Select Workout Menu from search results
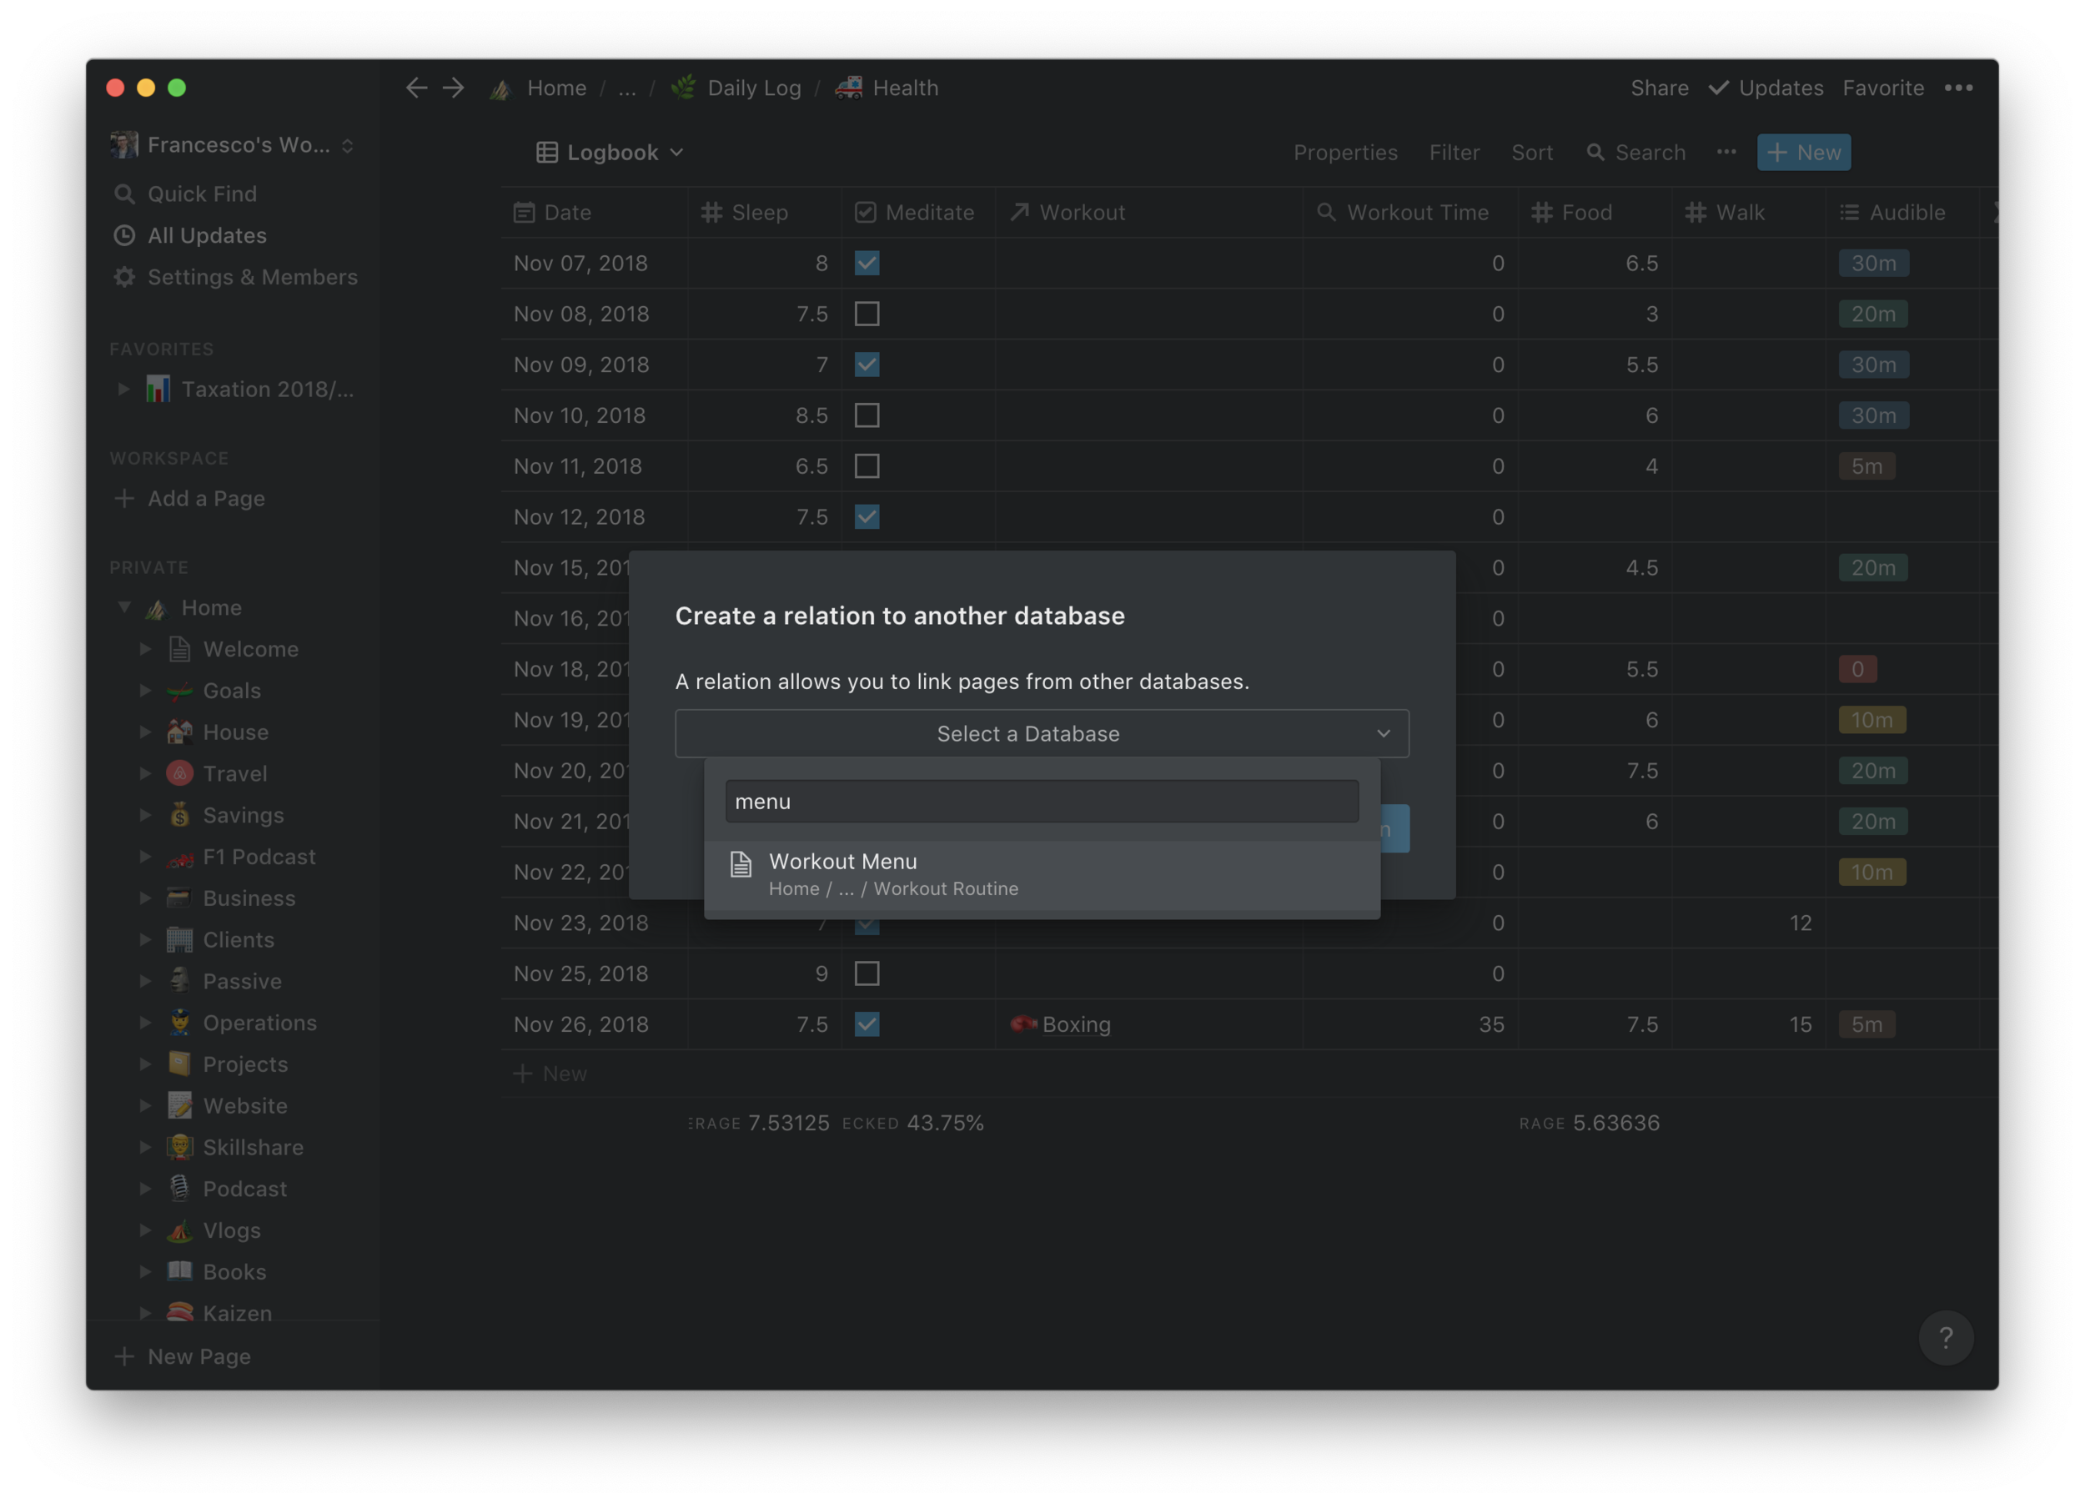The height and width of the screenshot is (1504, 2085). [1042, 874]
